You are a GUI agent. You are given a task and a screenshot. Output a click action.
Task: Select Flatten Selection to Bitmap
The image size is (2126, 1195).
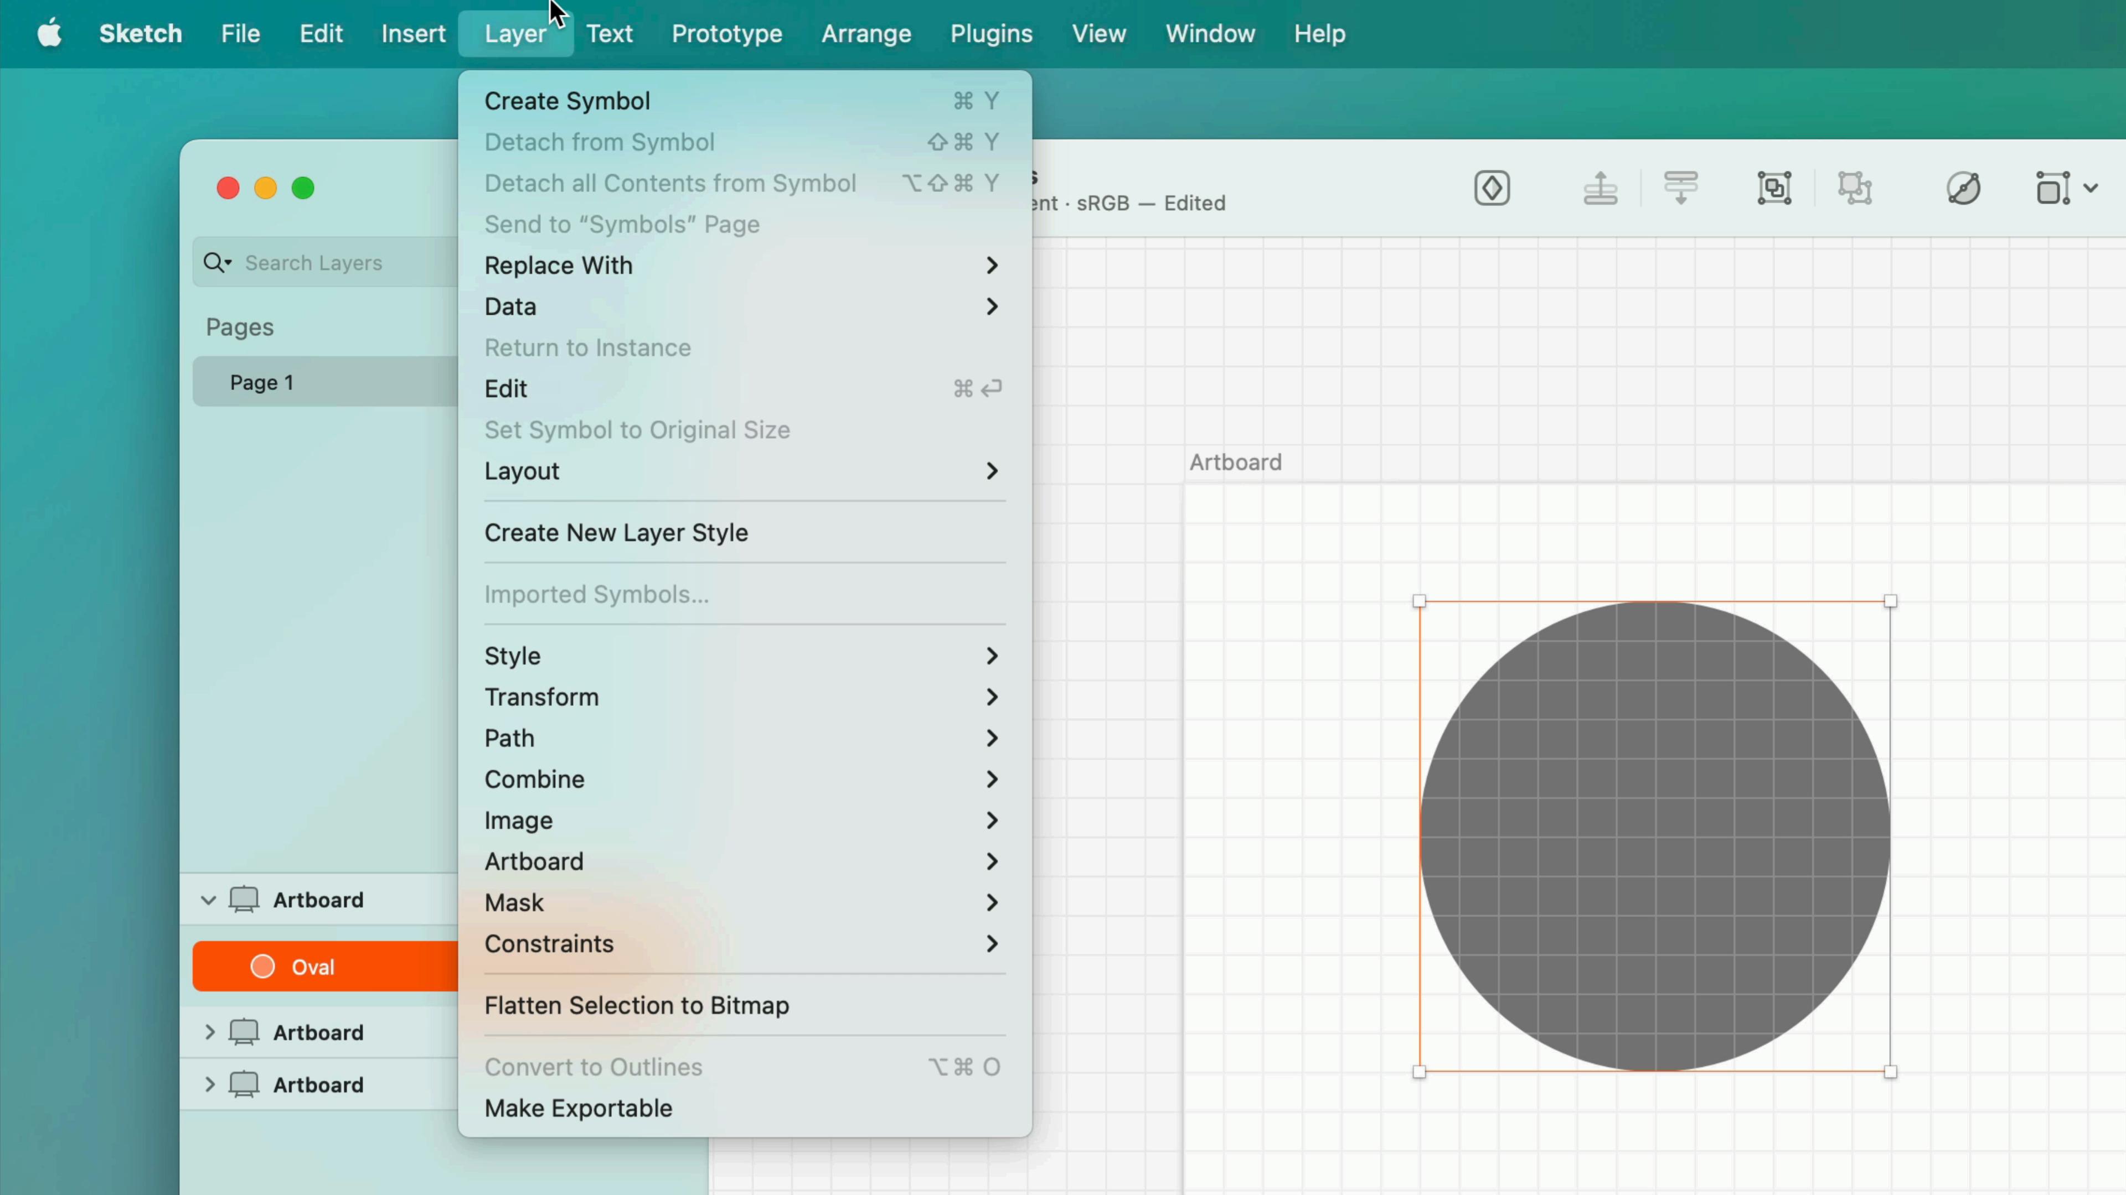(x=636, y=1005)
